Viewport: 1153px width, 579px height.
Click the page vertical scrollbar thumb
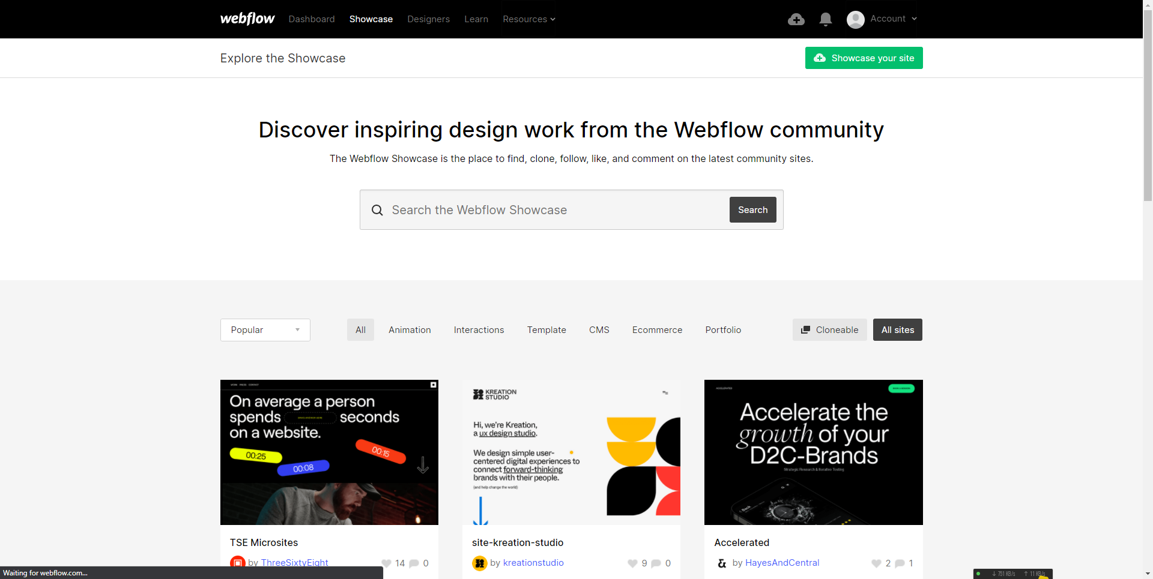pyautogui.click(x=1148, y=105)
